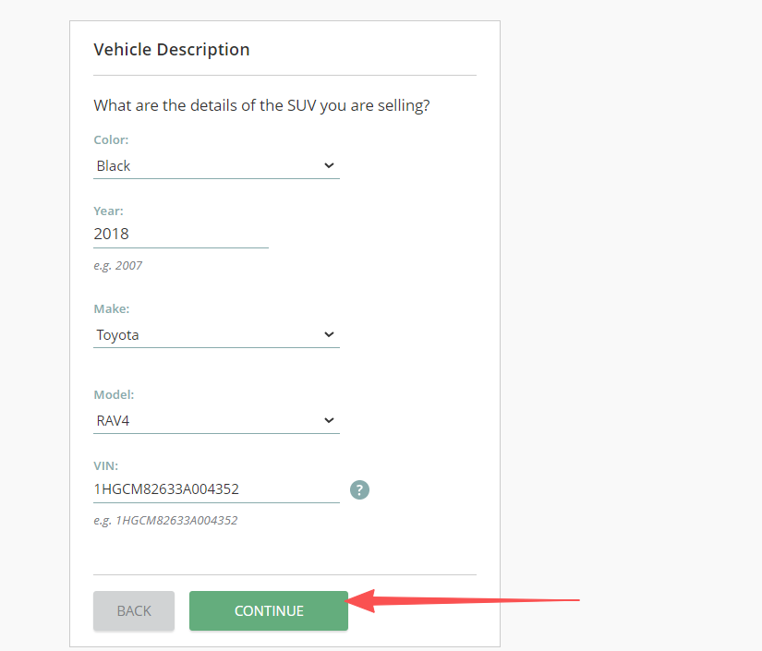Image resolution: width=762 pixels, height=651 pixels.
Task: Click the SUV details question text
Action: pyautogui.click(x=261, y=105)
